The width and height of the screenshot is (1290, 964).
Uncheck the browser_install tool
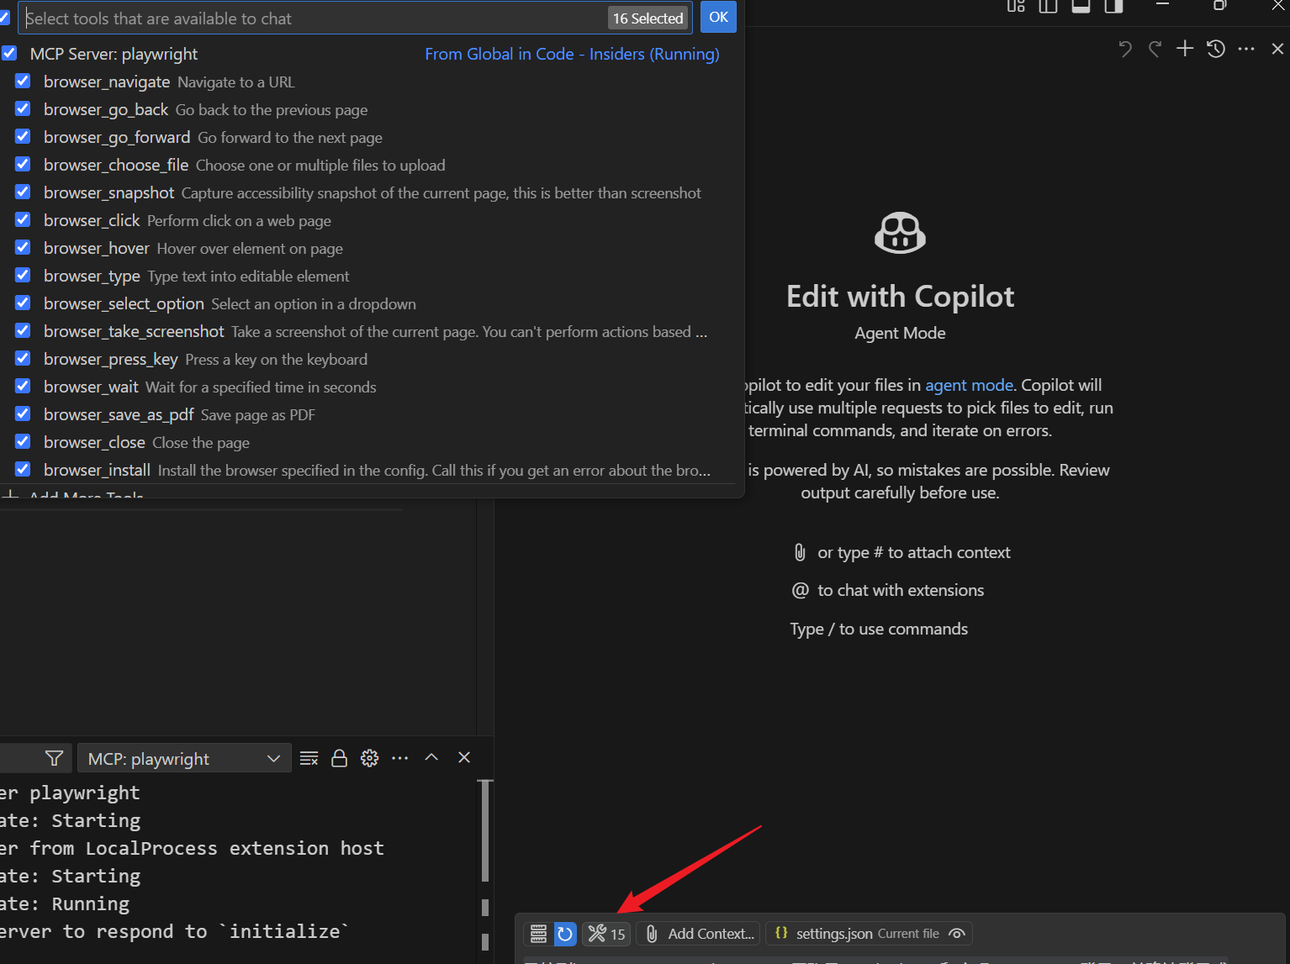click(x=23, y=469)
